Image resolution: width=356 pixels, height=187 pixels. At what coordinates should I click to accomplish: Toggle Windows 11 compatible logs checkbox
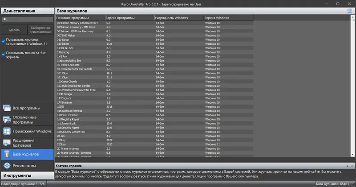click(3, 41)
